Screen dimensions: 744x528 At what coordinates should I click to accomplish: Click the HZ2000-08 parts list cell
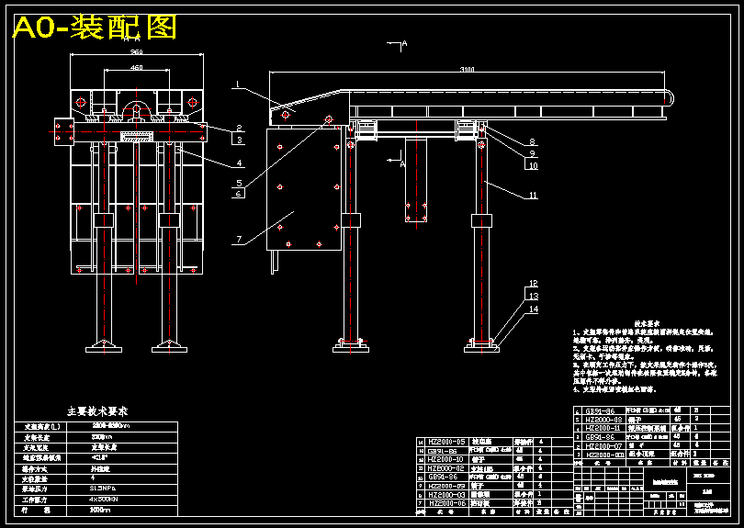point(603,420)
